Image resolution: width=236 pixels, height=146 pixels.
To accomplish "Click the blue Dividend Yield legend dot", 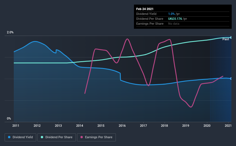I will [x=9, y=137].
